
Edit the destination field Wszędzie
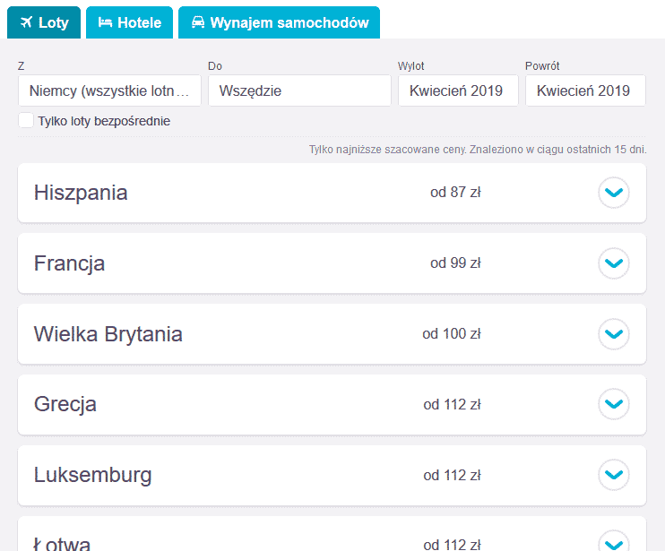pos(299,90)
